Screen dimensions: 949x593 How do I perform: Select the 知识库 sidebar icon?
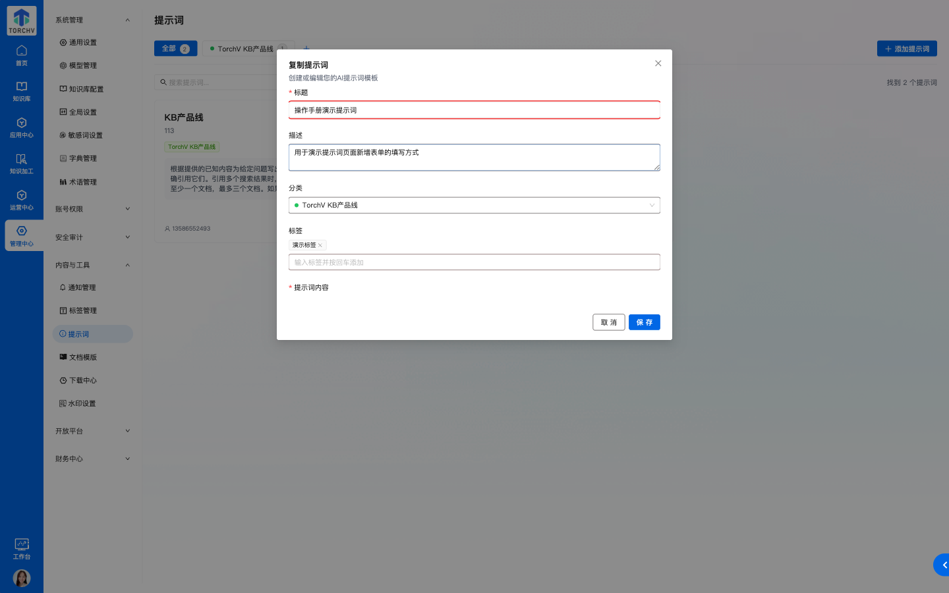22,92
